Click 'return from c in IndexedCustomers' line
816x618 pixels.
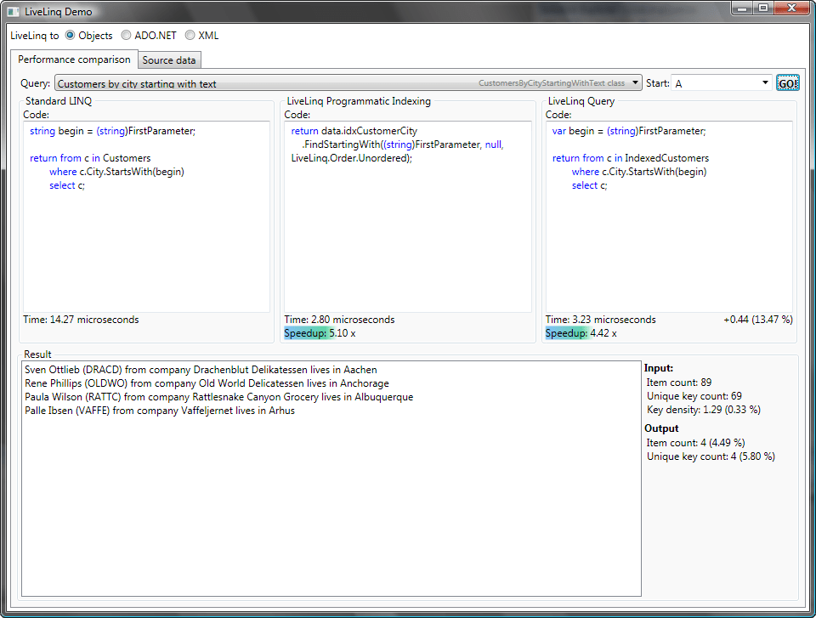(x=630, y=158)
